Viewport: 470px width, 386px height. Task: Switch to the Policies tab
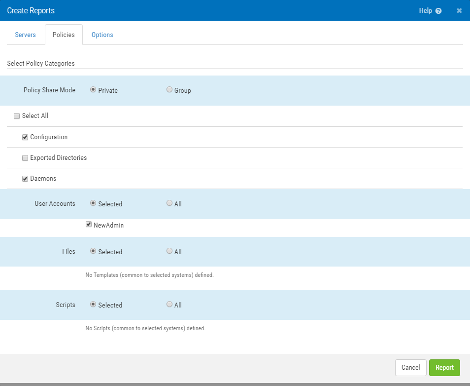(64, 35)
